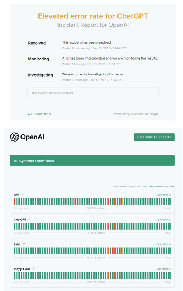The width and height of the screenshot is (183, 291).
Task: Open the View historical uptime link
Action: [161, 186]
